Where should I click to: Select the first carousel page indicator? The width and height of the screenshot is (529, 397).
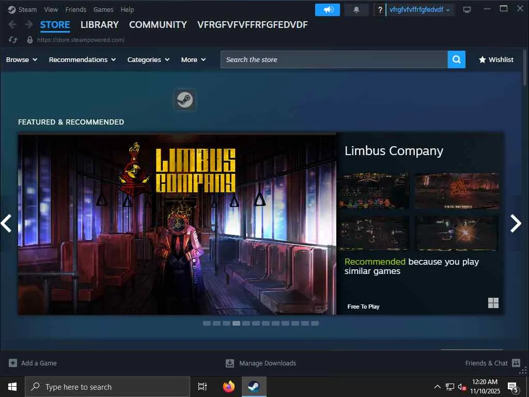207,324
